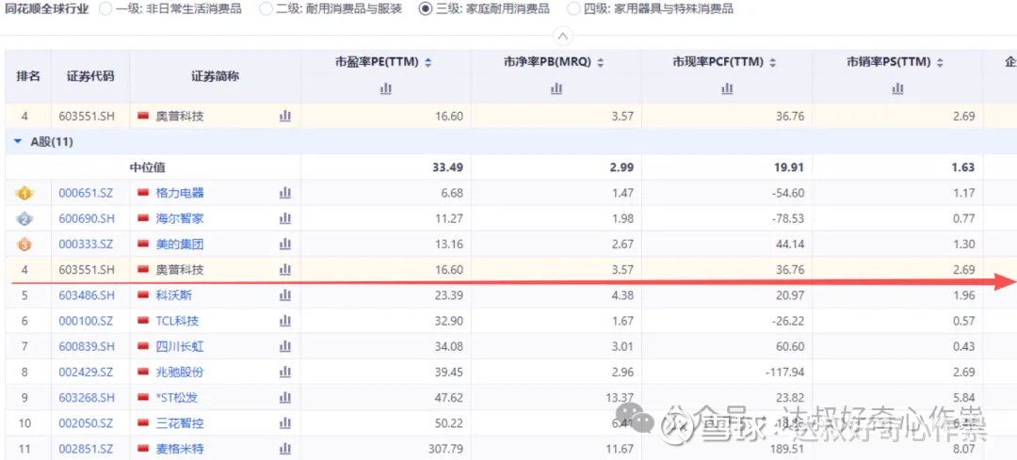Open 美的集团 stock name link
Image resolution: width=1017 pixels, height=460 pixels.
coord(180,245)
